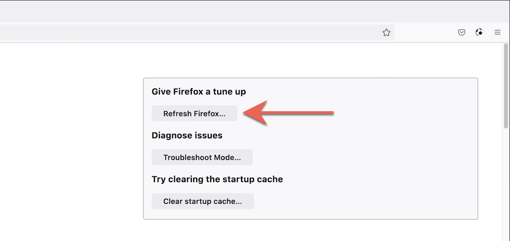
Task: Launch Troubleshoot Mode
Action: click(202, 157)
